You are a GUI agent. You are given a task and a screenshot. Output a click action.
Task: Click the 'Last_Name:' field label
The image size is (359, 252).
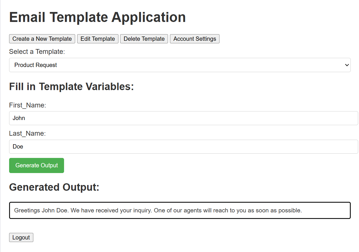click(x=27, y=133)
